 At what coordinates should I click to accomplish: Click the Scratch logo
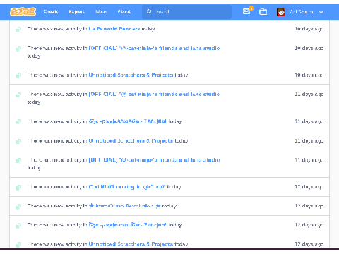tap(23, 11)
